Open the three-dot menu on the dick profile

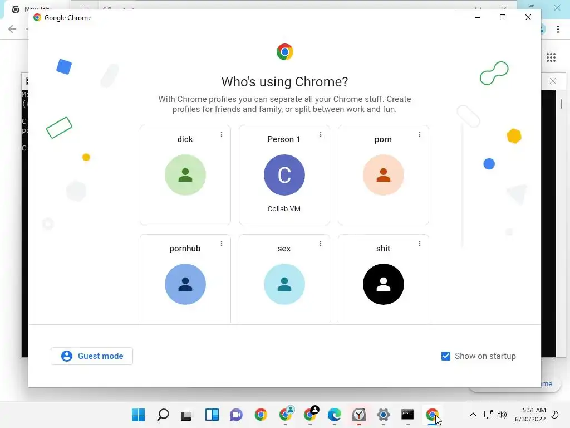coord(222,134)
